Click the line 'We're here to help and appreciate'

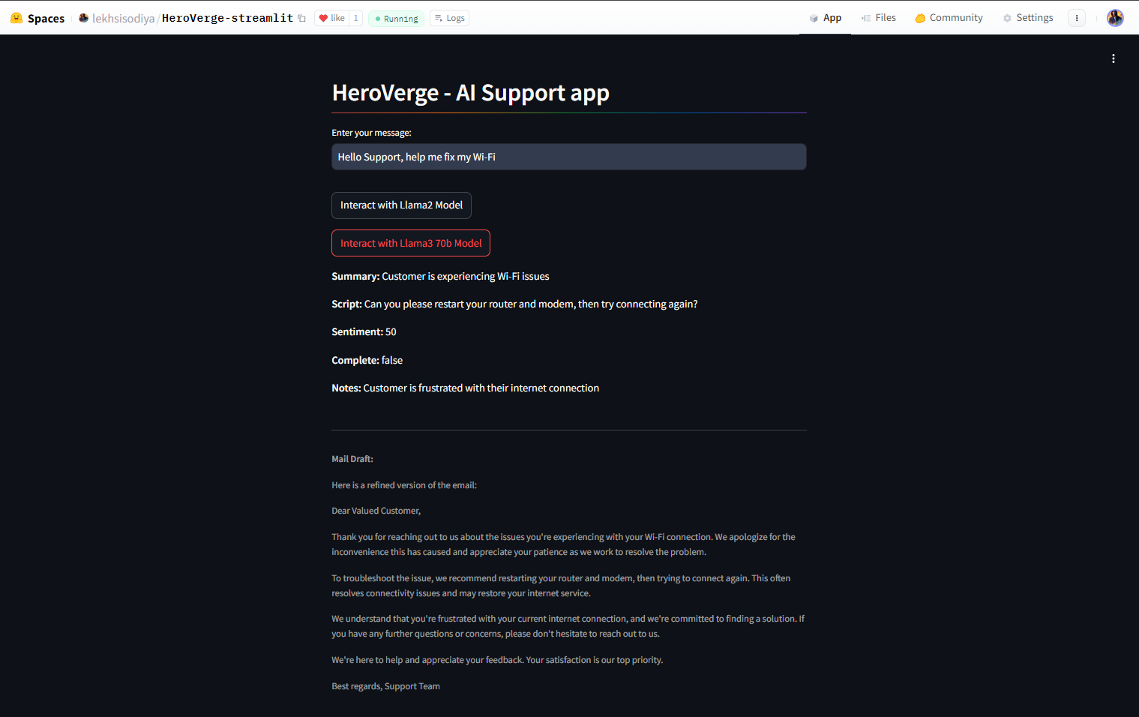click(497, 660)
